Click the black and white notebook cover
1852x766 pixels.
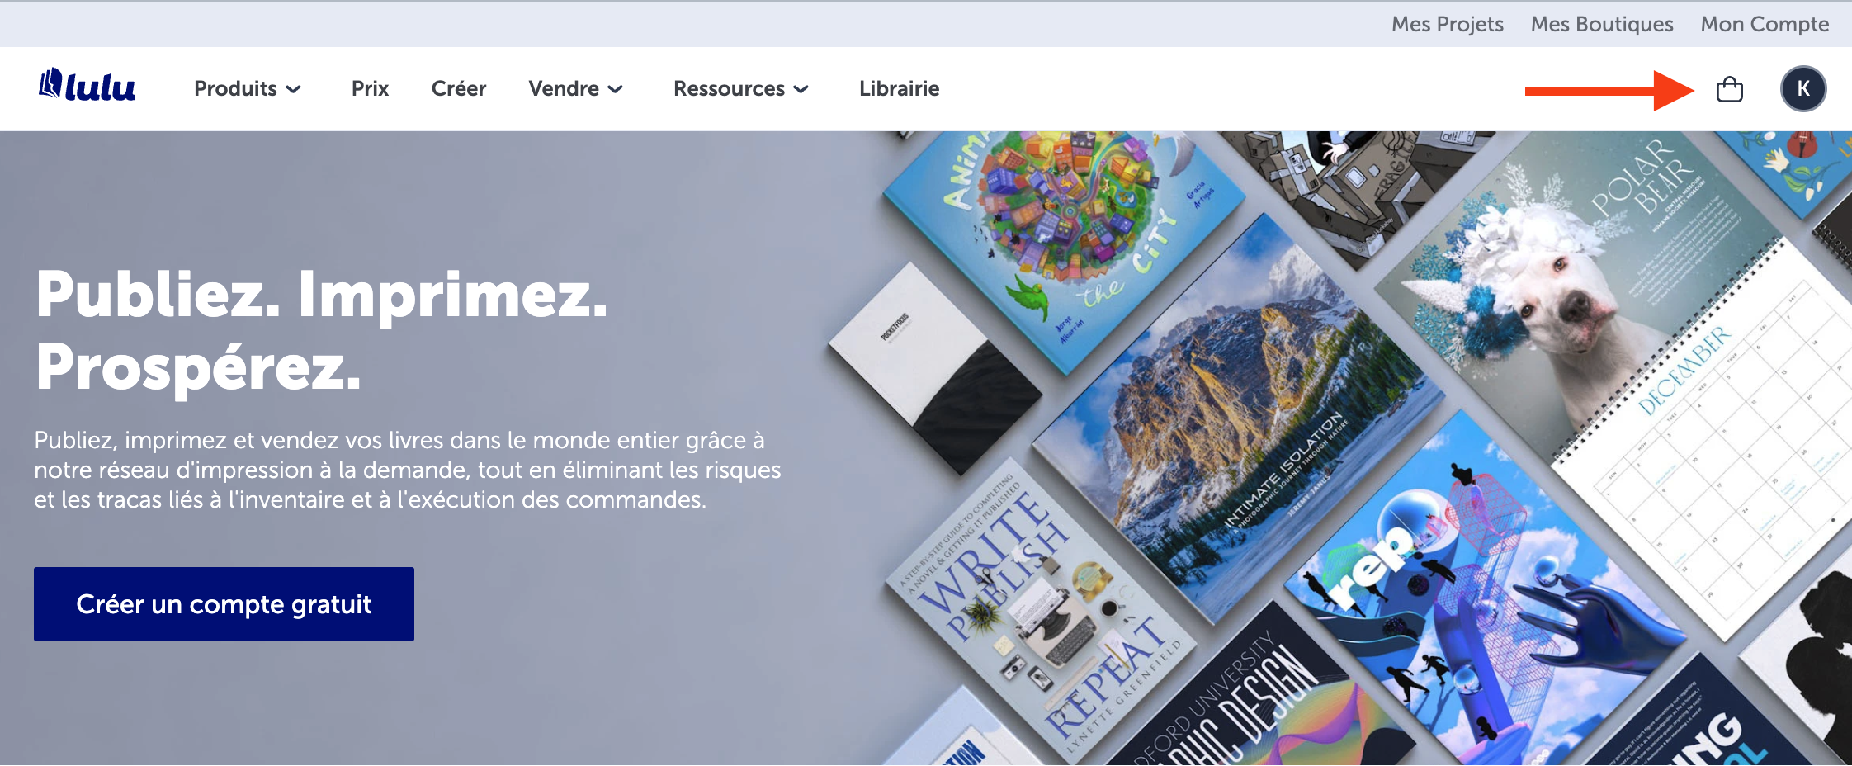click(933, 367)
